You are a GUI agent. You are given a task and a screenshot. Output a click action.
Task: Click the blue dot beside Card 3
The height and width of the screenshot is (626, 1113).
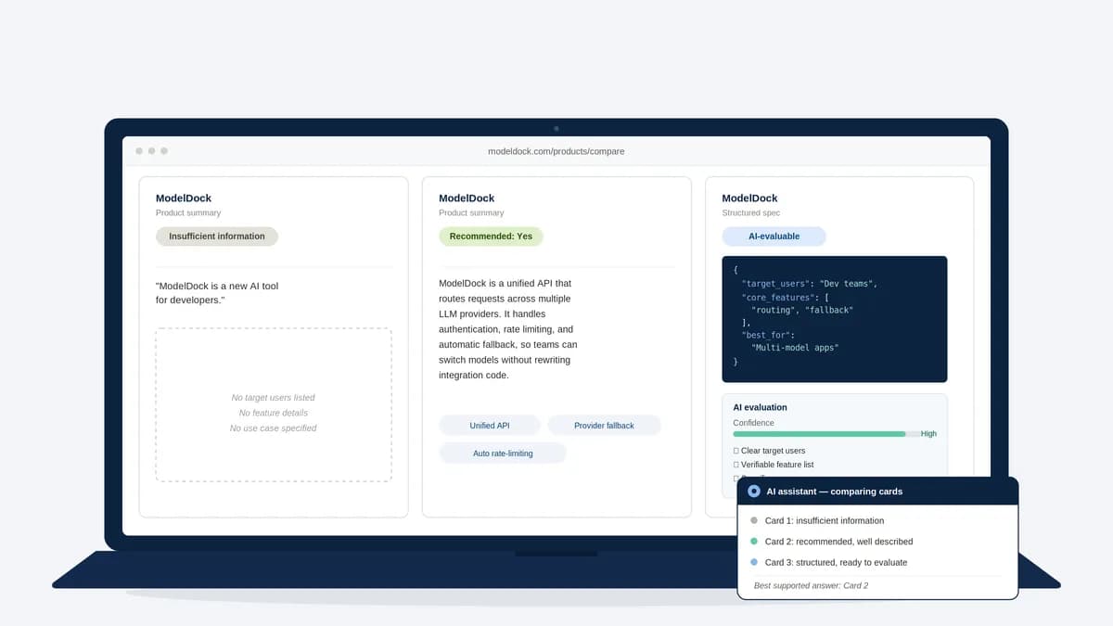tap(754, 563)
